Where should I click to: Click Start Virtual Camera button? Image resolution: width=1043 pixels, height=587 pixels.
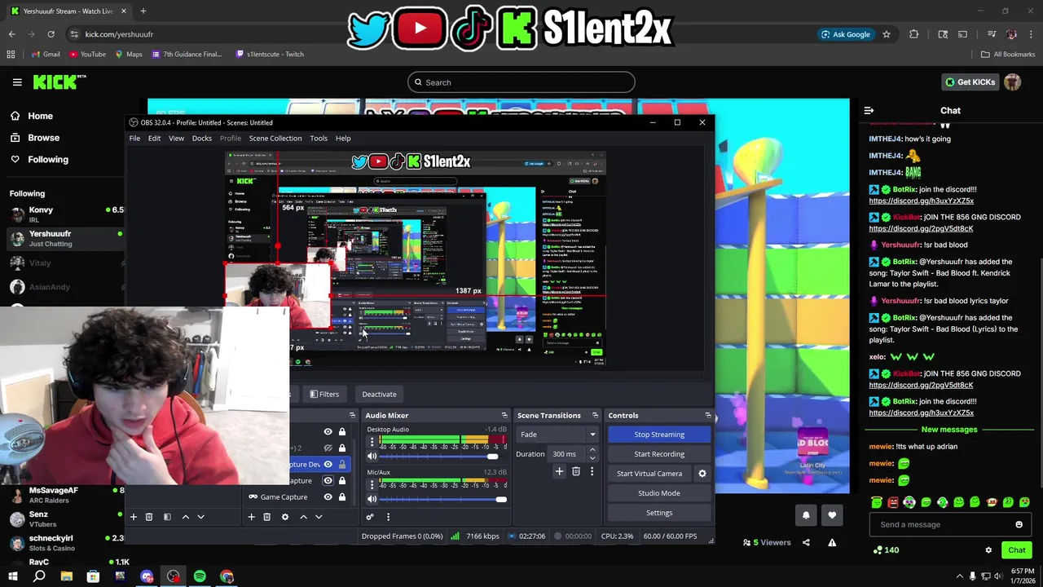(x=649, y=474)
